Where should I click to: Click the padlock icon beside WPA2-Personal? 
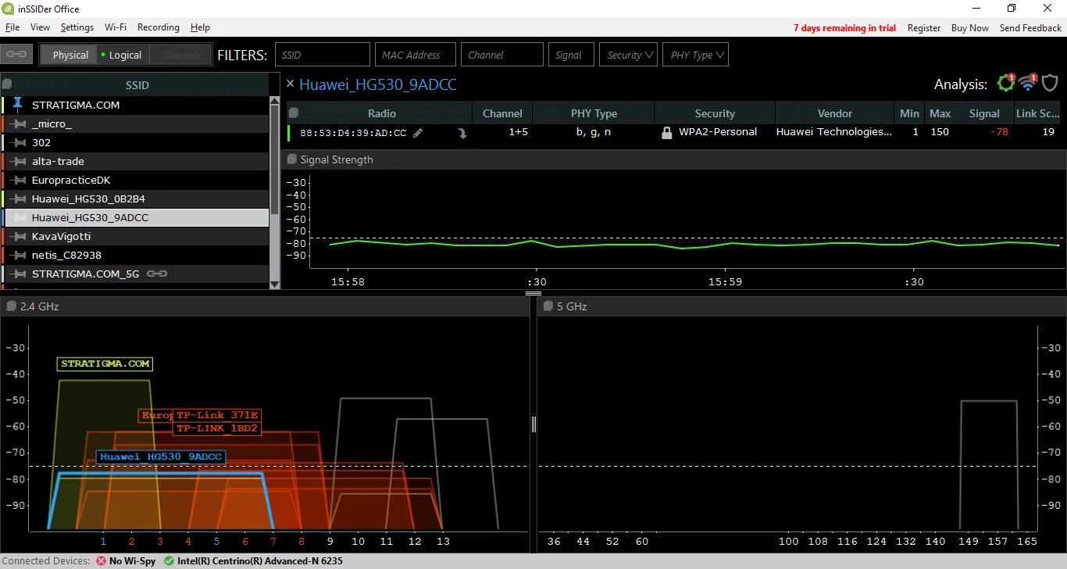coord(666,133)
